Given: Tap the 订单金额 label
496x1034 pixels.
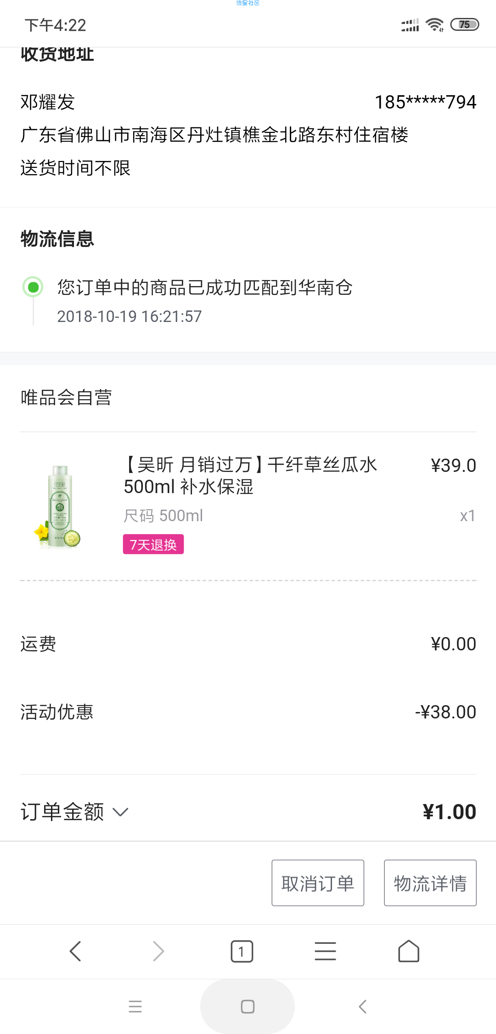Looking at the screenshot, I should 62,812.
